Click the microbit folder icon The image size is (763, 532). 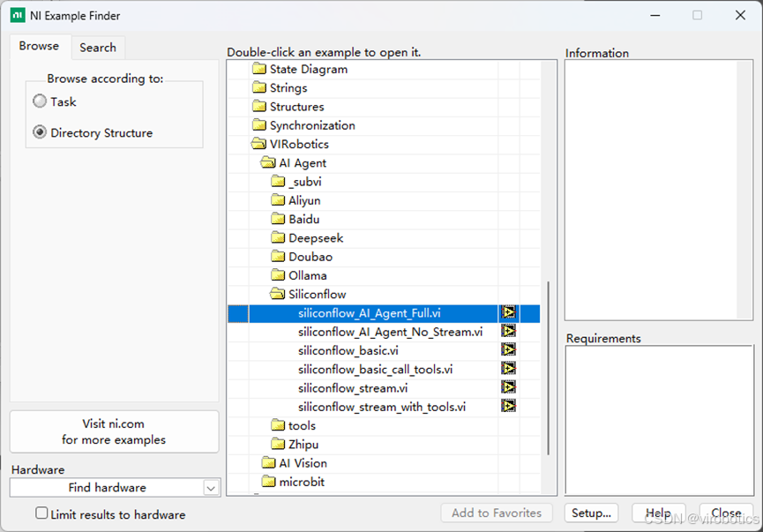[x=269, y=482]
